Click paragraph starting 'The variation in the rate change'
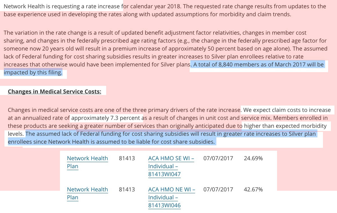337x213 pixels. point(165,52)
